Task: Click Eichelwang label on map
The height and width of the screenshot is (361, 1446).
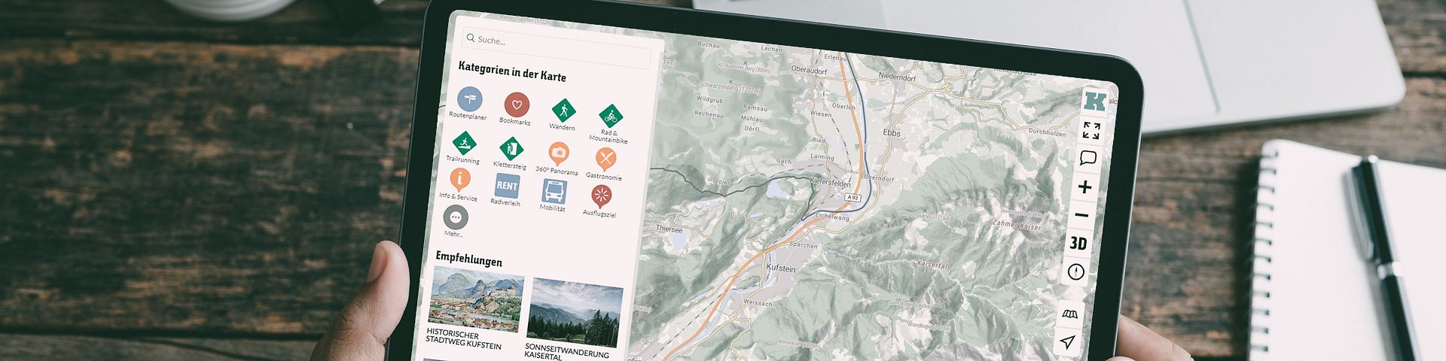Action: [x=832, y=217]
